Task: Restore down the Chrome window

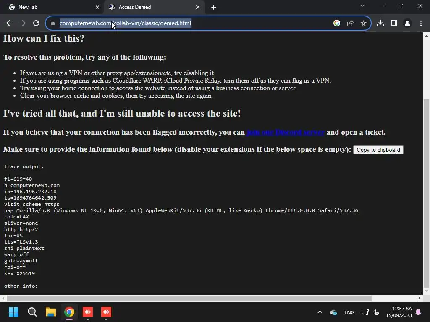Action: click(x=401, y=6)
